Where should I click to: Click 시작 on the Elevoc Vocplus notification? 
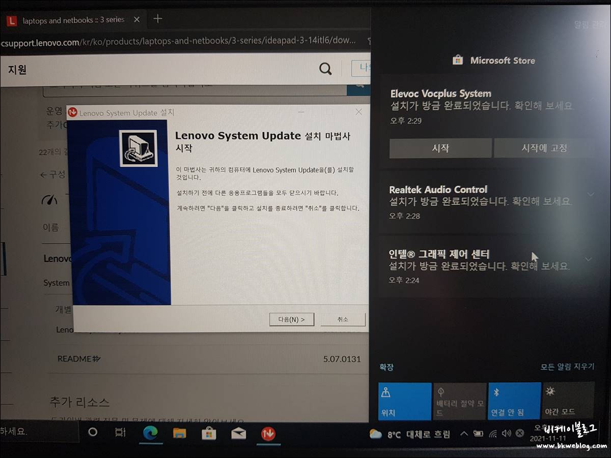(440, 148)
